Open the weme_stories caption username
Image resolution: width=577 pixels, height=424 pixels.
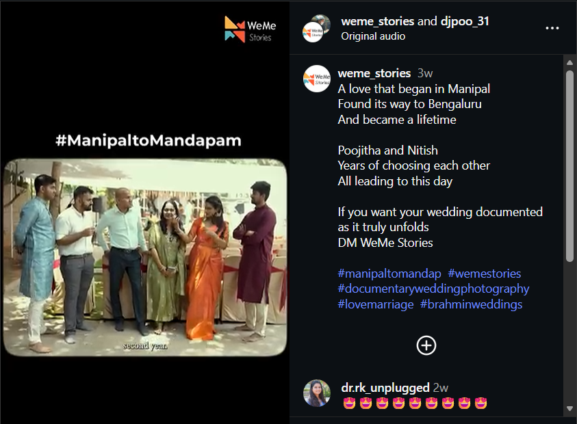(374, 73)
